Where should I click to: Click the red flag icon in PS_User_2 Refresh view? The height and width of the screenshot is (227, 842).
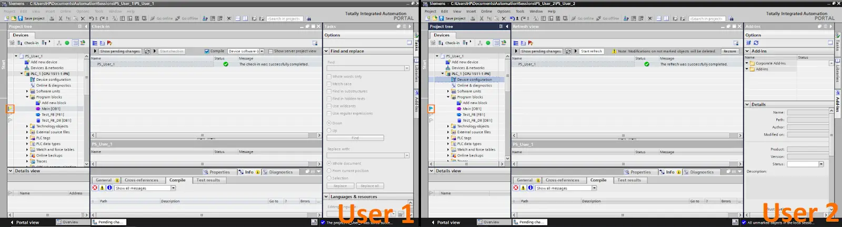[x=530, y=43]
